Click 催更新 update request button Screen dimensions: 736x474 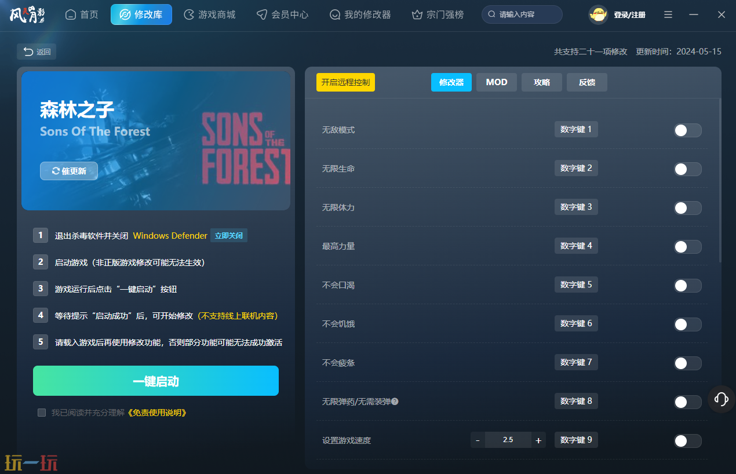pos(69,171)
